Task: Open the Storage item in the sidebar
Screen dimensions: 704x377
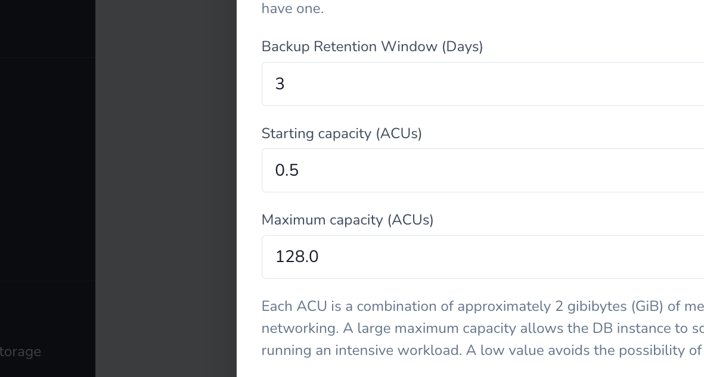Action: tap(21, 351)
